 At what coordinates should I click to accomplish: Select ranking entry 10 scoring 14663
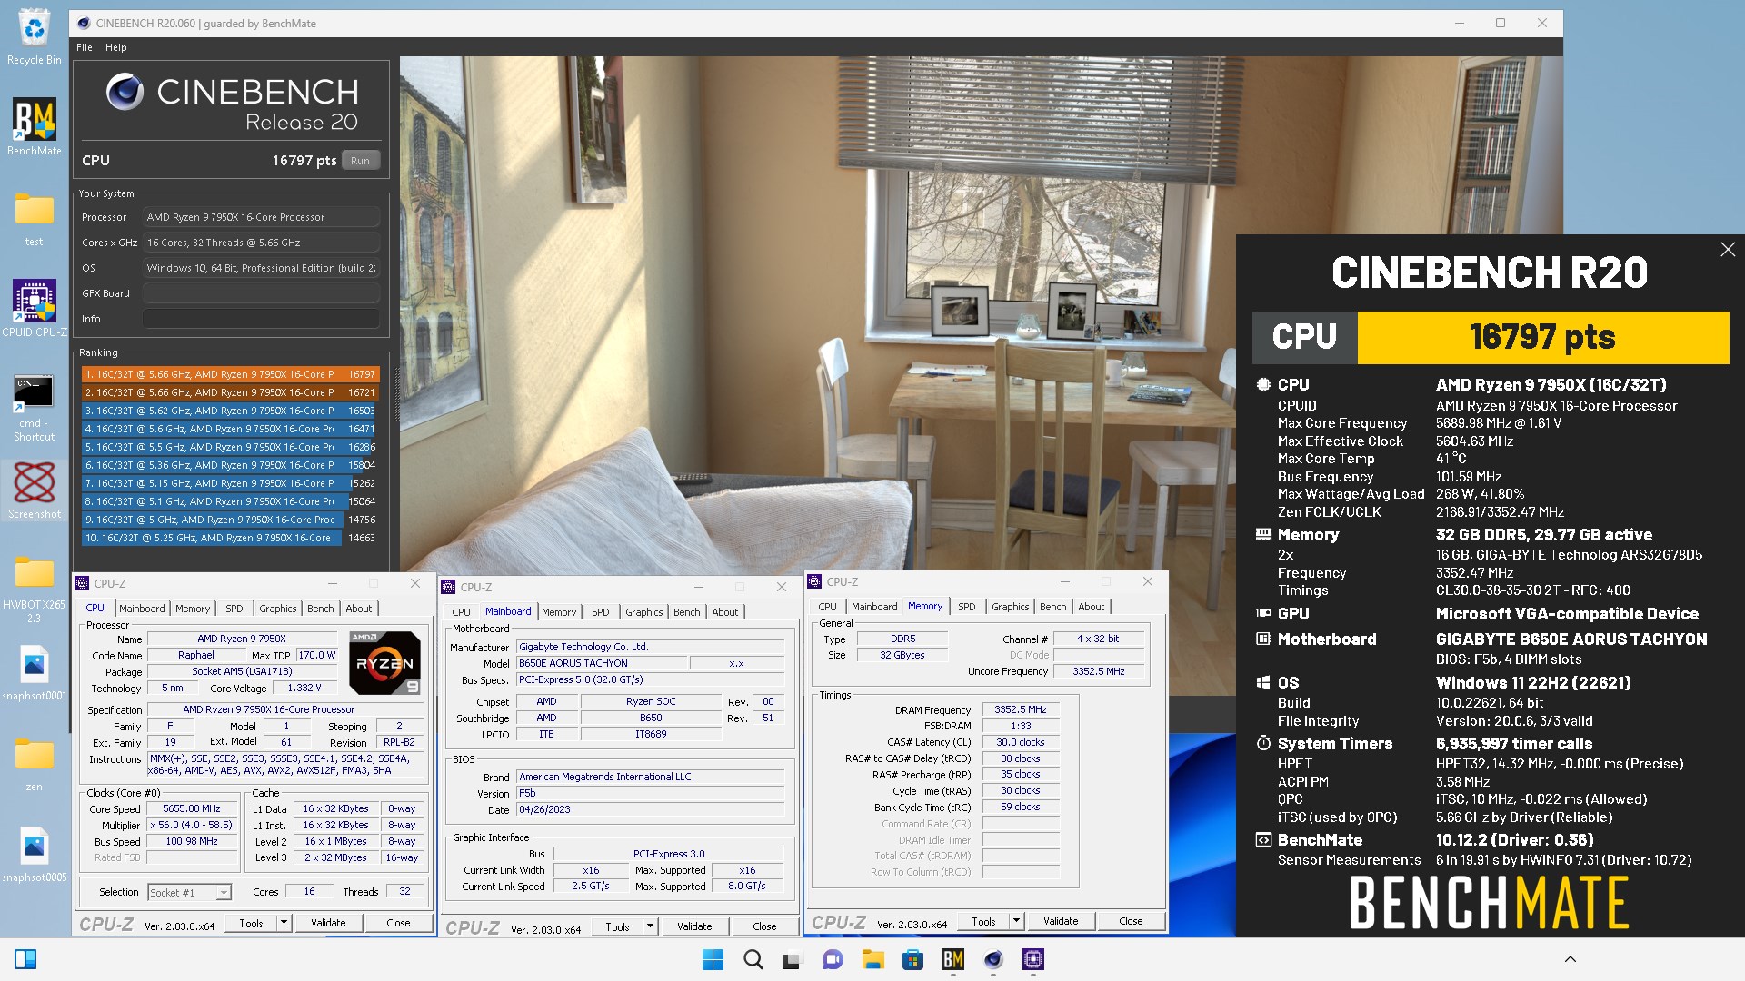[230, 538]
